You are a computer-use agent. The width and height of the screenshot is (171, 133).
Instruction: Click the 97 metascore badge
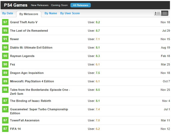[x=5, y=22]
